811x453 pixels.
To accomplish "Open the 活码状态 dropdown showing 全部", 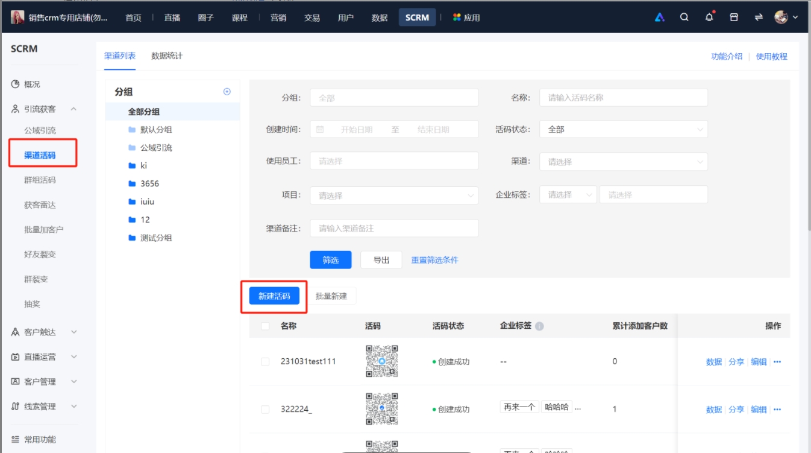I will click(x=624, y=128).
